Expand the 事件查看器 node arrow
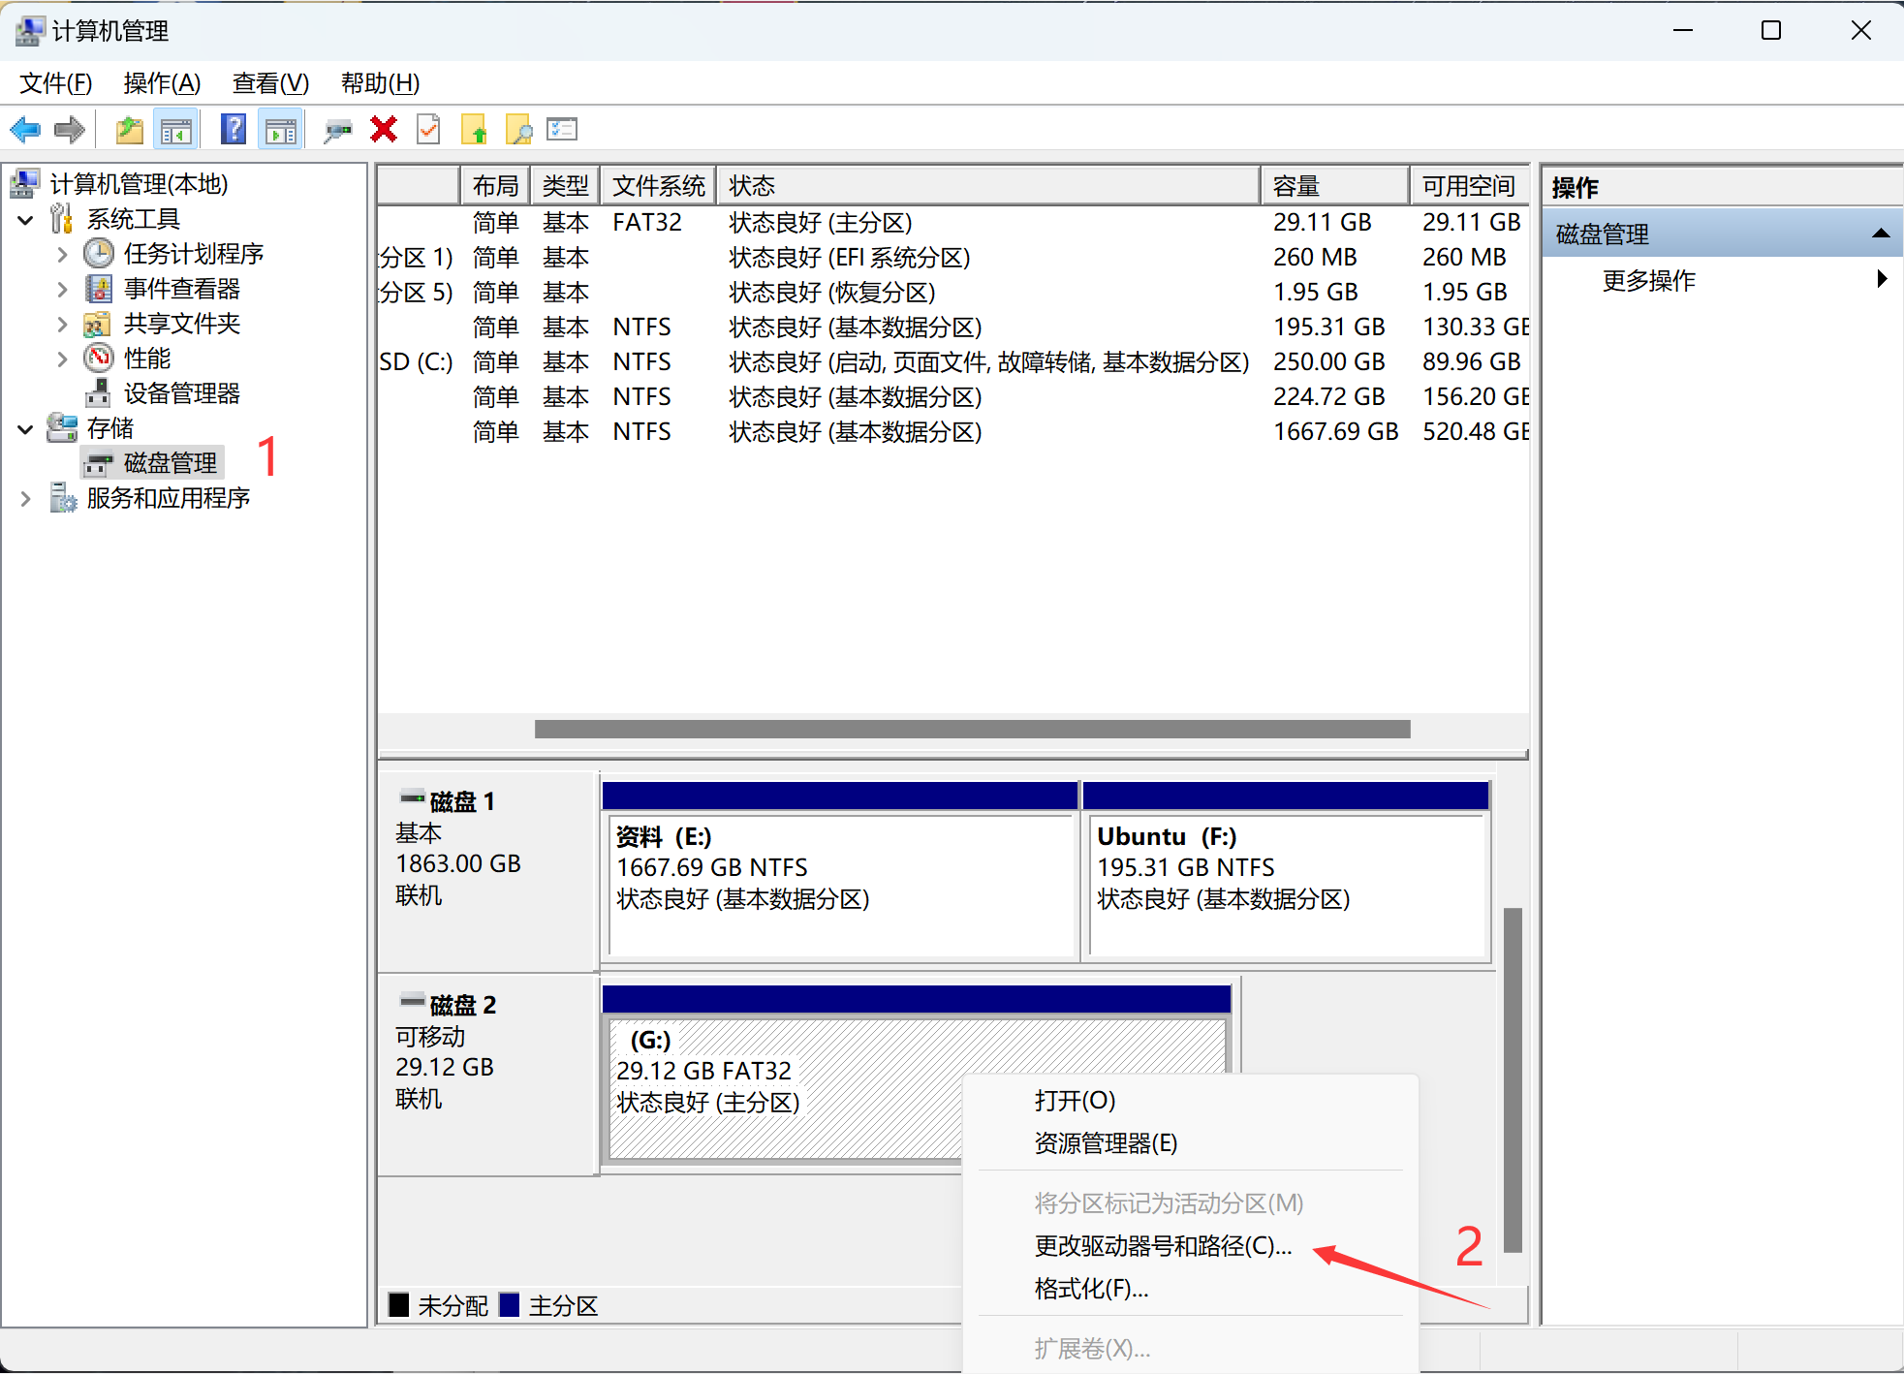Image resolution: width=1904 pixels, height=1374 pixels. 62,289
